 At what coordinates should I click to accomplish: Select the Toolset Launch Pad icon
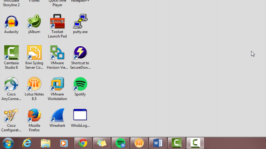pos(57,22)
